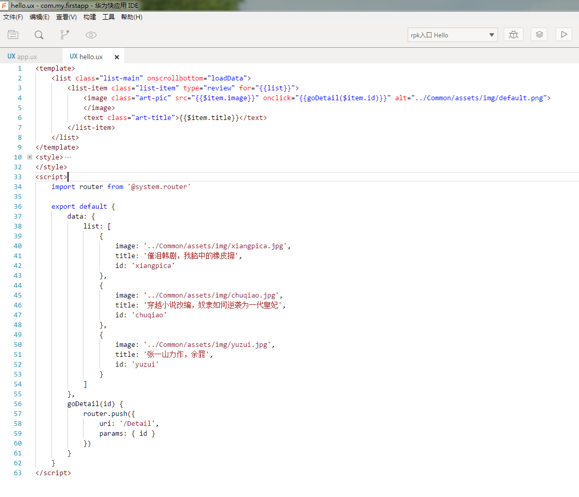Screen dimensions: 579x497
Task: Open the file explorer panel icon
Action: pyautogui.click(x=13, y=35)
